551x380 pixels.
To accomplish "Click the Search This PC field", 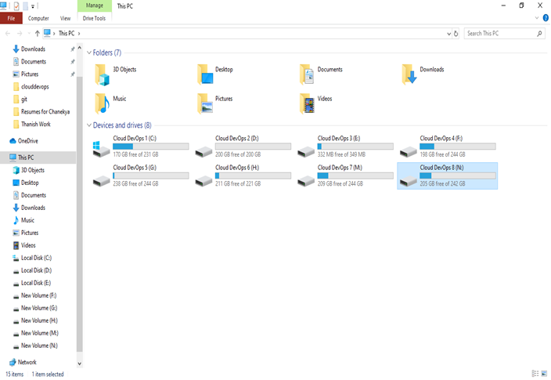I will pyautogui.click(x=499, y=34).
